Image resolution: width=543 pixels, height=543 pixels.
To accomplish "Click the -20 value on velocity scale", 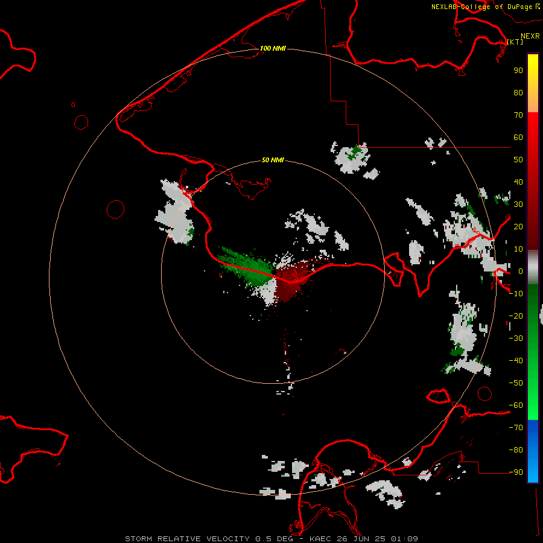I will [x=516, y=316].
